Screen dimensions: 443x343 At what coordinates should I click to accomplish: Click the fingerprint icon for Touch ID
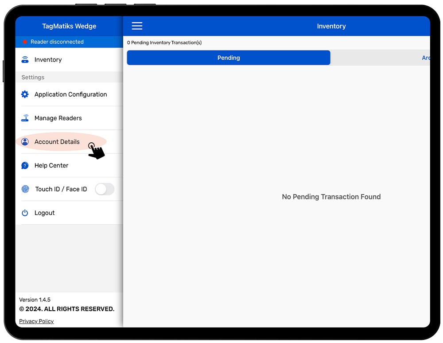(x=25, y=189)
